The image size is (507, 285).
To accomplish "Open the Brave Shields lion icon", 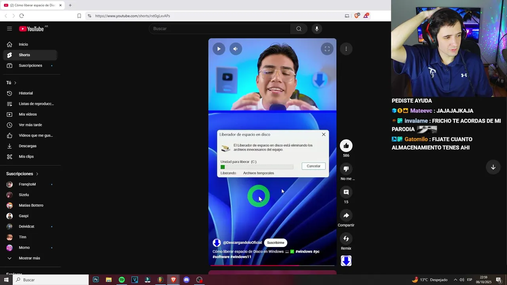I will click(x=357, y=16).
